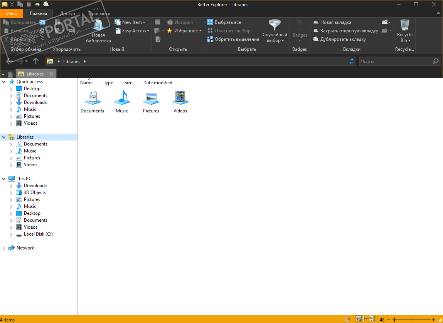Select Desktop under Quick access

click(32, 89)
